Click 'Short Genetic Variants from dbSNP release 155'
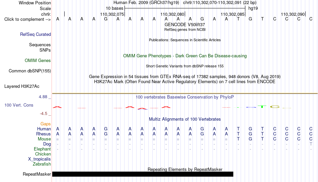 coord(185,66)
